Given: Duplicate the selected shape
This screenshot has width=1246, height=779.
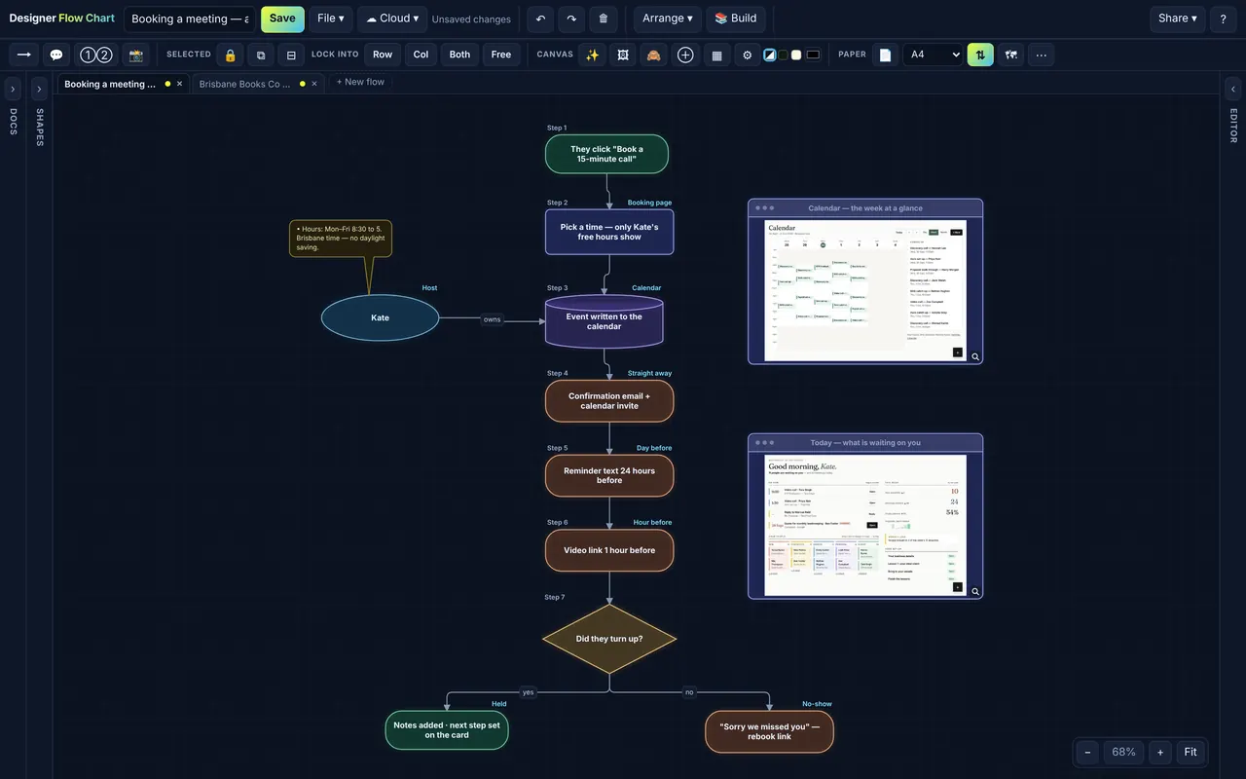Looking at the screenshot, I should pos(261,55).
